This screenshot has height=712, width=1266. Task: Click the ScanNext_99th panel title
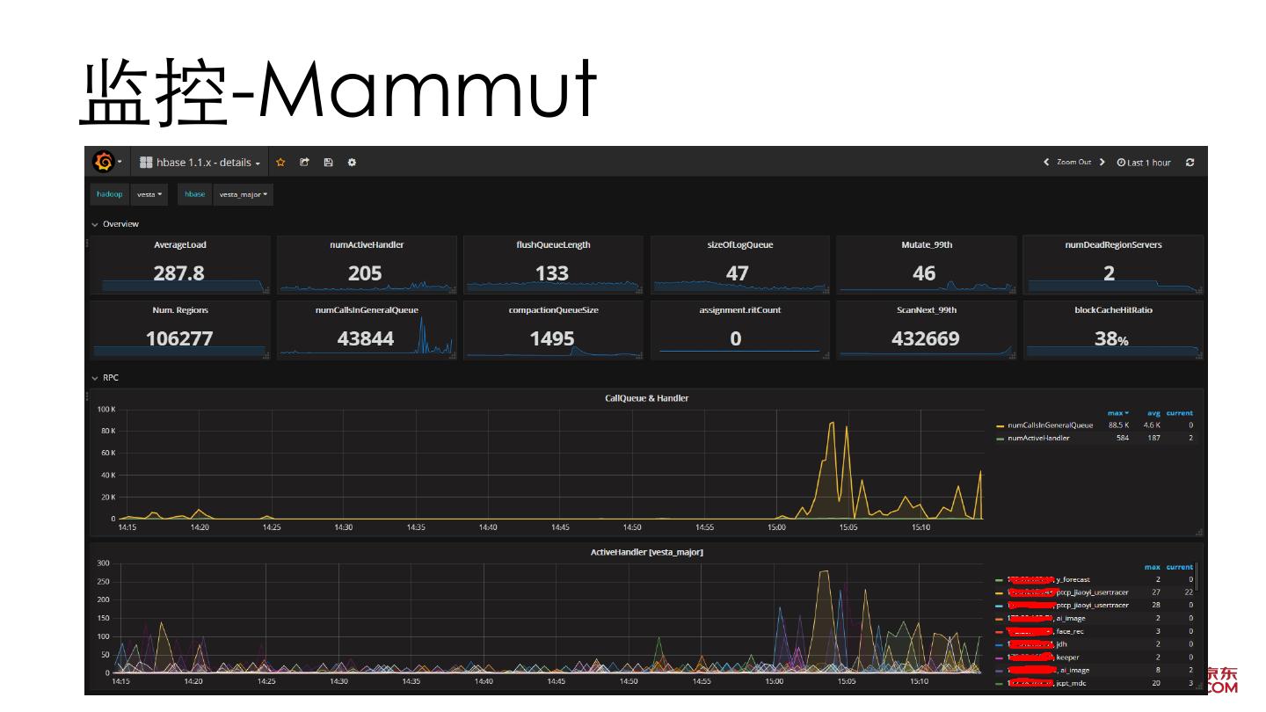point(927,310)
